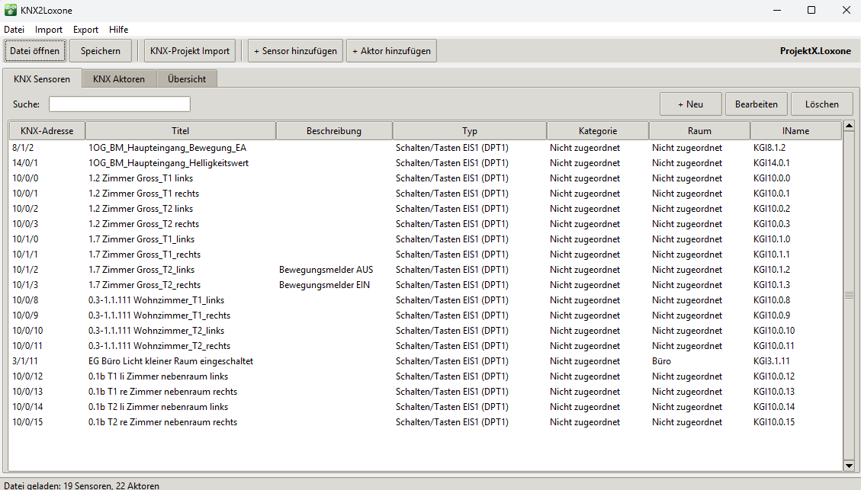Click the Datei öffnen toolbar button
The height and width of the screenshot is (490, 861).
pos(34,51)
